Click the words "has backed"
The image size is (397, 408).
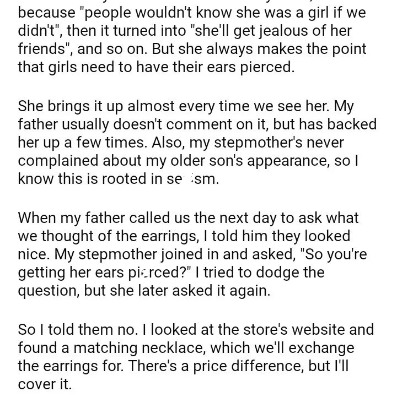[x=337, y=124]
